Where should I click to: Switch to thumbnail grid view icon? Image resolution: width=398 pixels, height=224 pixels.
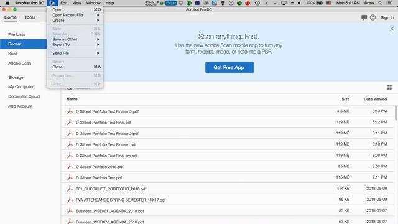(x=389, y=87)
